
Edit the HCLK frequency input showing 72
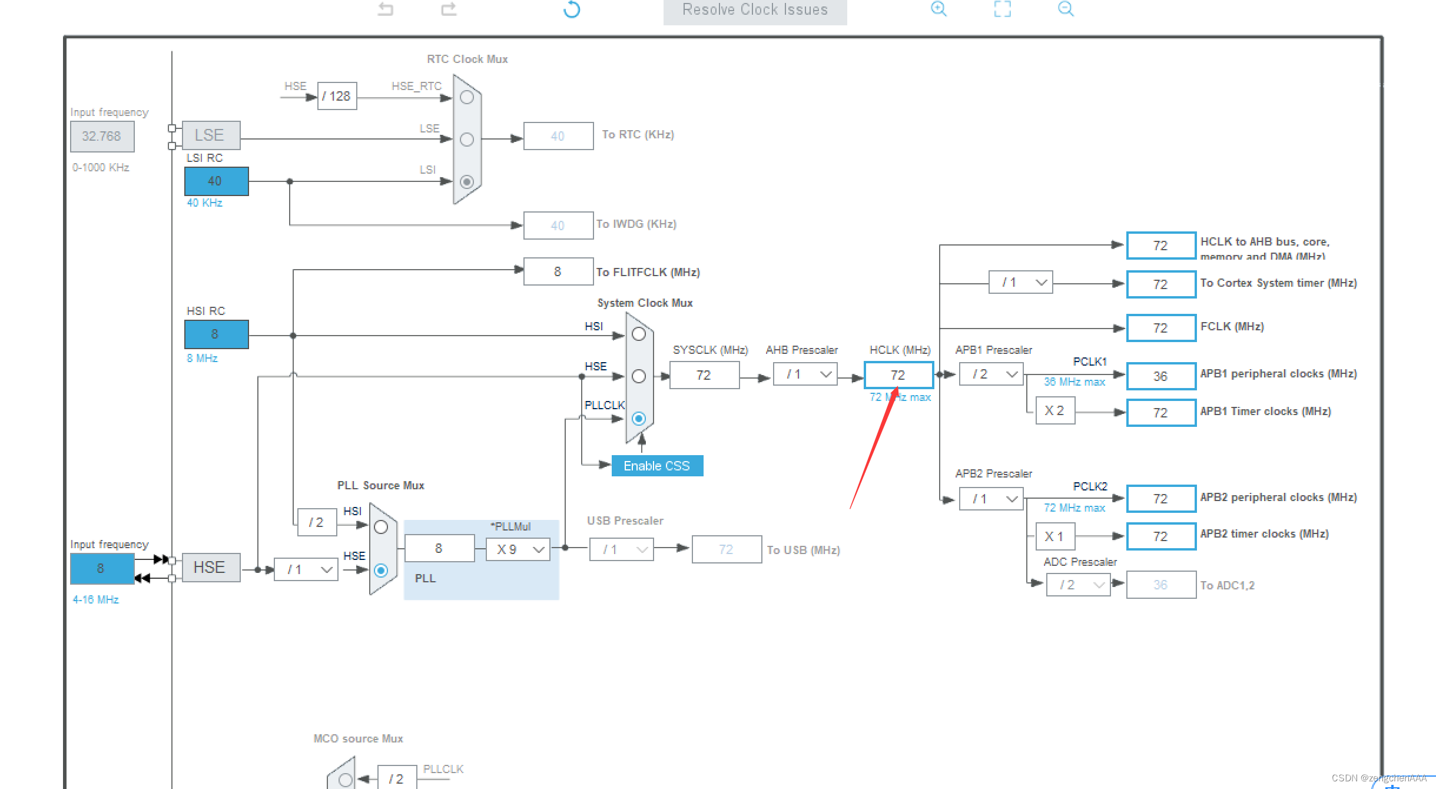(898, 374)
